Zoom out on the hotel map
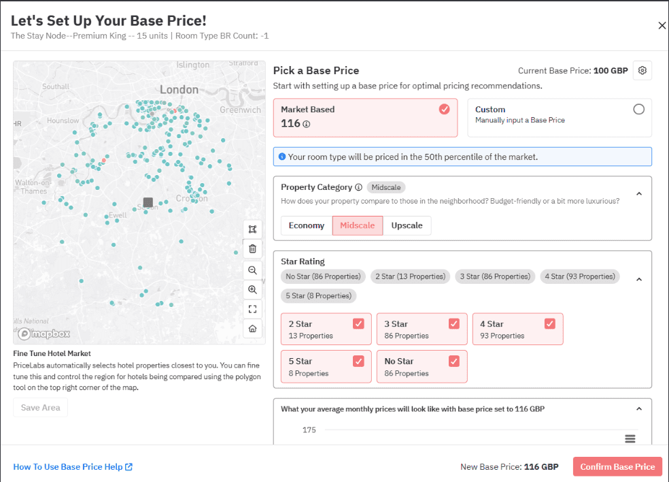This screenshot has height=482, width=669. (252, 270)
